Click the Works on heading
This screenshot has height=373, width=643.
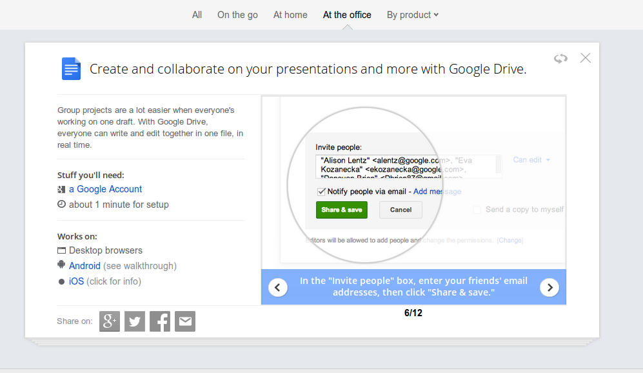point(77,236)
